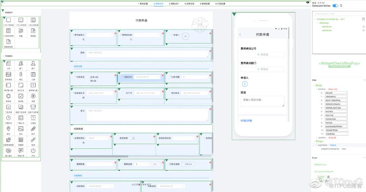Add the location pin widget icon
Screen dimensions: 366x192
pos(8,129)
